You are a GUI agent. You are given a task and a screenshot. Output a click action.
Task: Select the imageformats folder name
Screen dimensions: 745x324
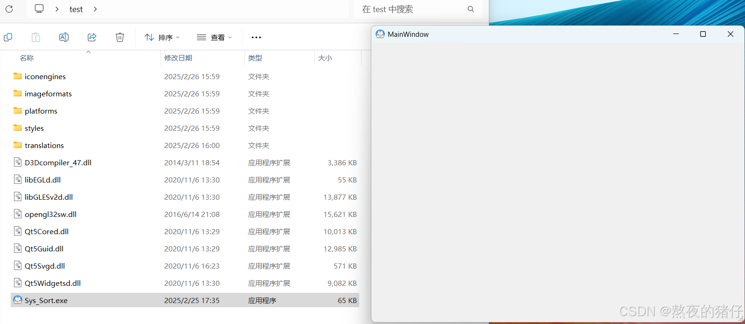point(48,94)
